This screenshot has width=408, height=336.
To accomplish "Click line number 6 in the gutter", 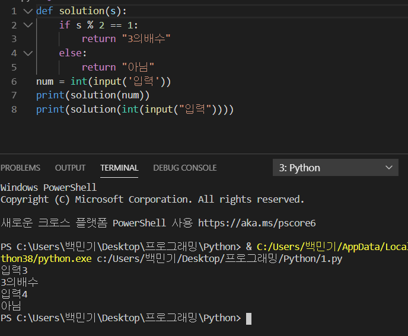I will (x=14, y=82).
